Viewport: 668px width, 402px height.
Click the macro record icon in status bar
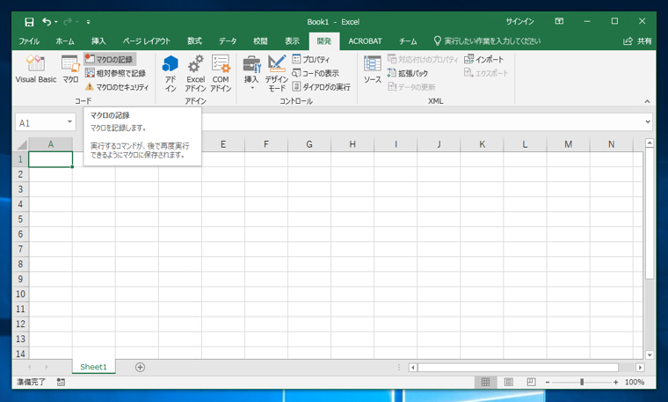tap(61, 383)
